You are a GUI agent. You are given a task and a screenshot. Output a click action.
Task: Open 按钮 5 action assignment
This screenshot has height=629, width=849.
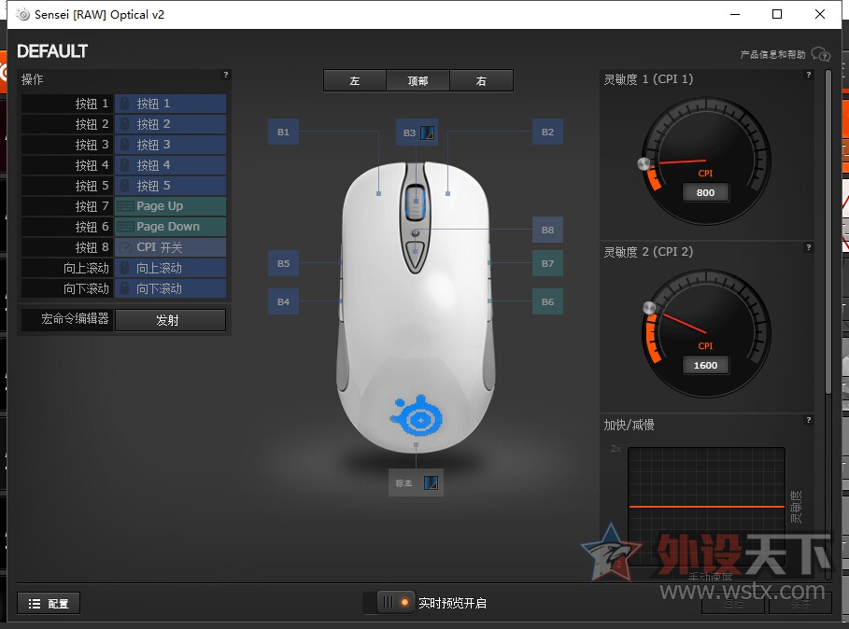tap(170, 186)
